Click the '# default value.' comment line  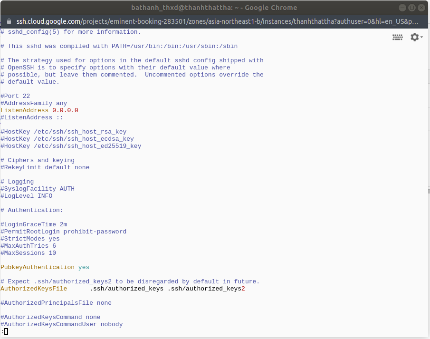pos(30,82)
